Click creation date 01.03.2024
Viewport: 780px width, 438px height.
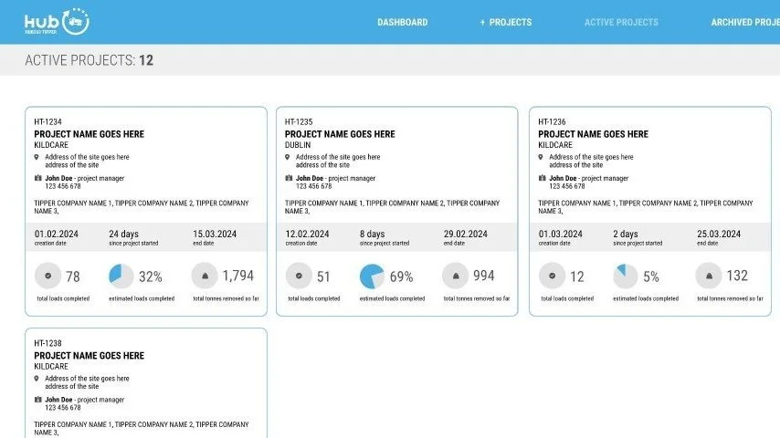click(560, 235)
